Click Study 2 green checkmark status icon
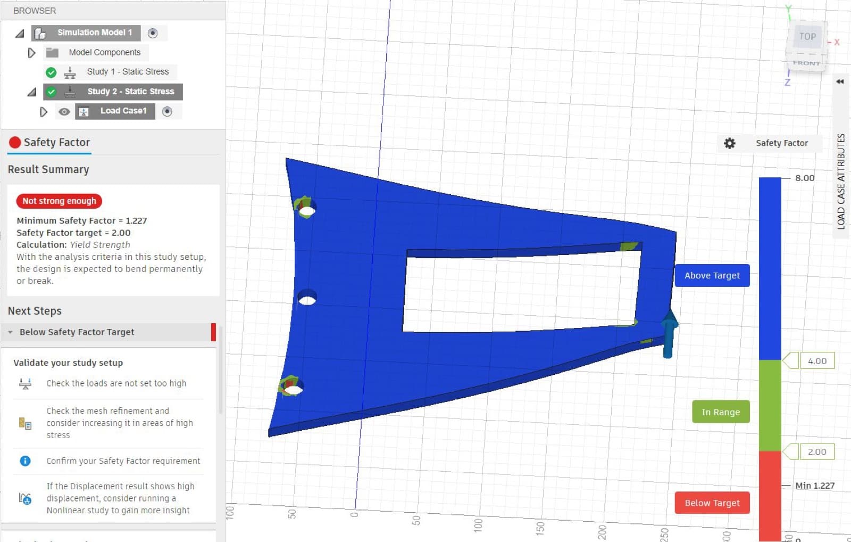The image size is (851, 542). point(51,92)
